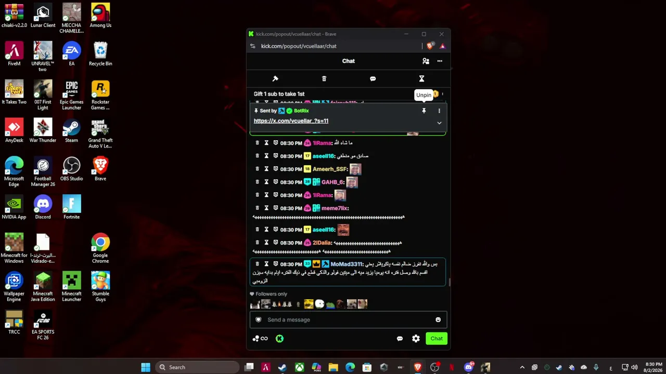Click the trash icon in chat toolbar
This screenshot has height=374, width=666.
pyautogui.click(x=324, y=78)
